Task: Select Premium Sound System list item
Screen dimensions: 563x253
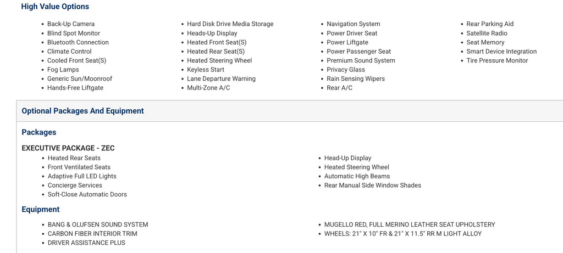Action: click(x=361, y=60)
